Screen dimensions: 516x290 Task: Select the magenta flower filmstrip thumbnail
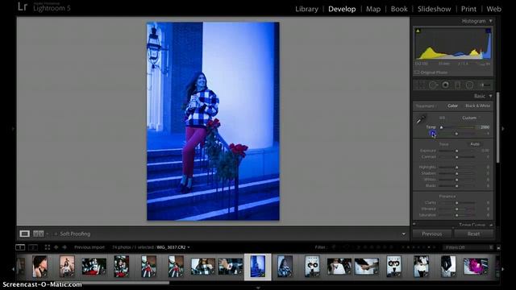point(476,267)
